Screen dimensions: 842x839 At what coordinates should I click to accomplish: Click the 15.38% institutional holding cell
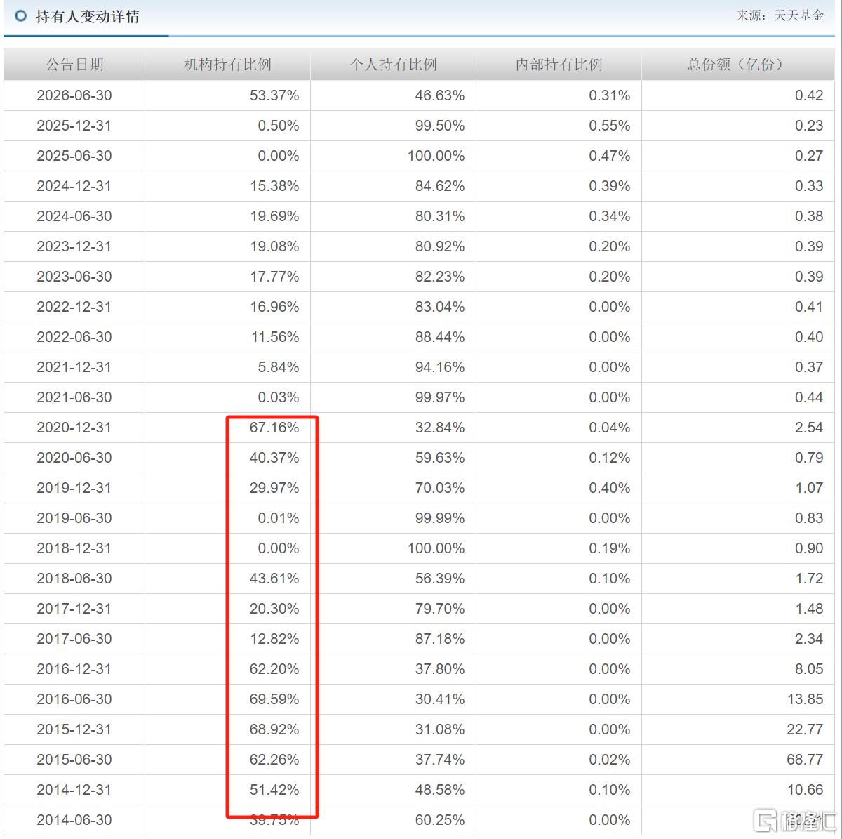(x=274, y=186)
